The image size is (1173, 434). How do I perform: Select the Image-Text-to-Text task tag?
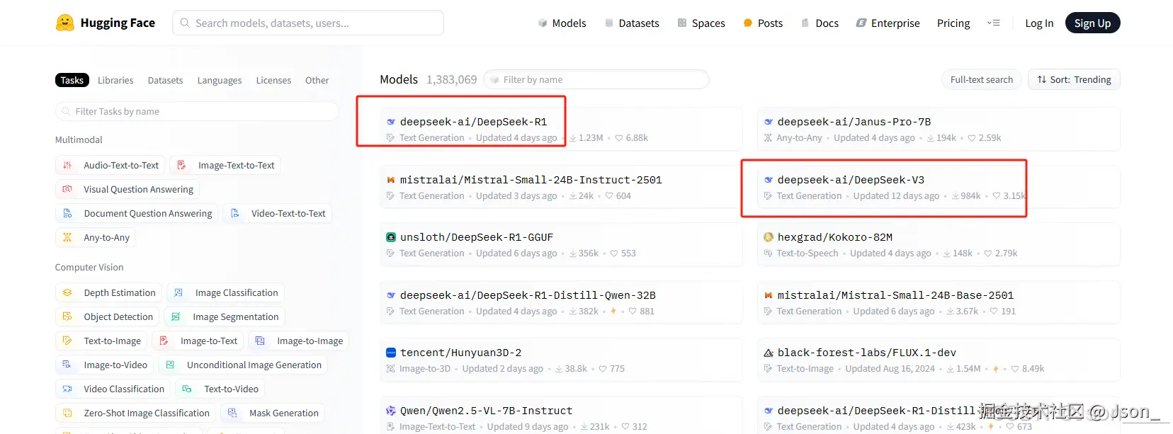[225, 165]
